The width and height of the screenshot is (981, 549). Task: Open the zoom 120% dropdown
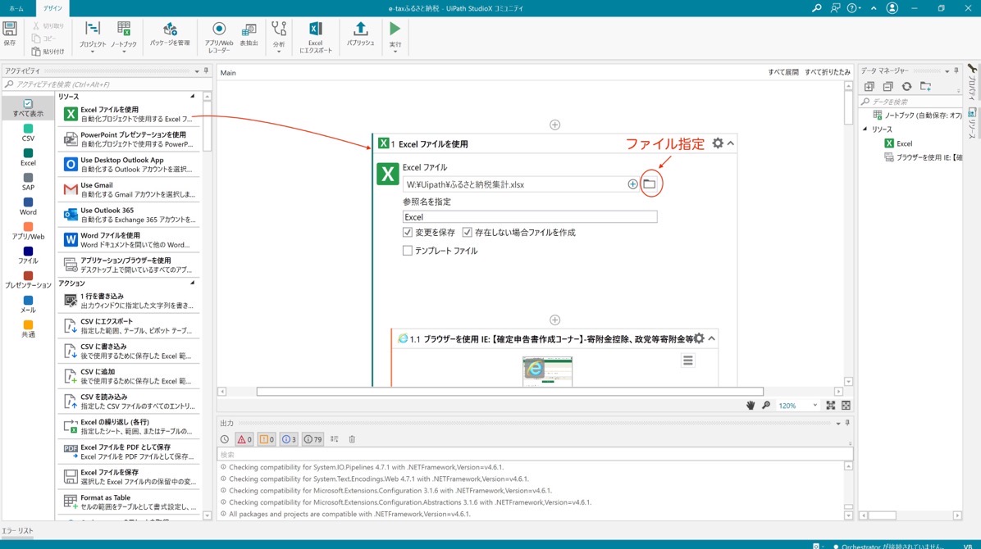pos(814,405)
